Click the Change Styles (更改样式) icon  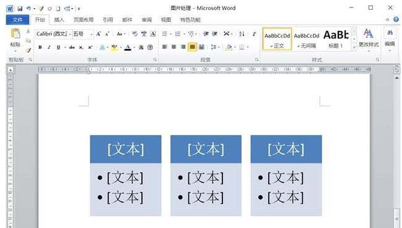coord(369,33)
